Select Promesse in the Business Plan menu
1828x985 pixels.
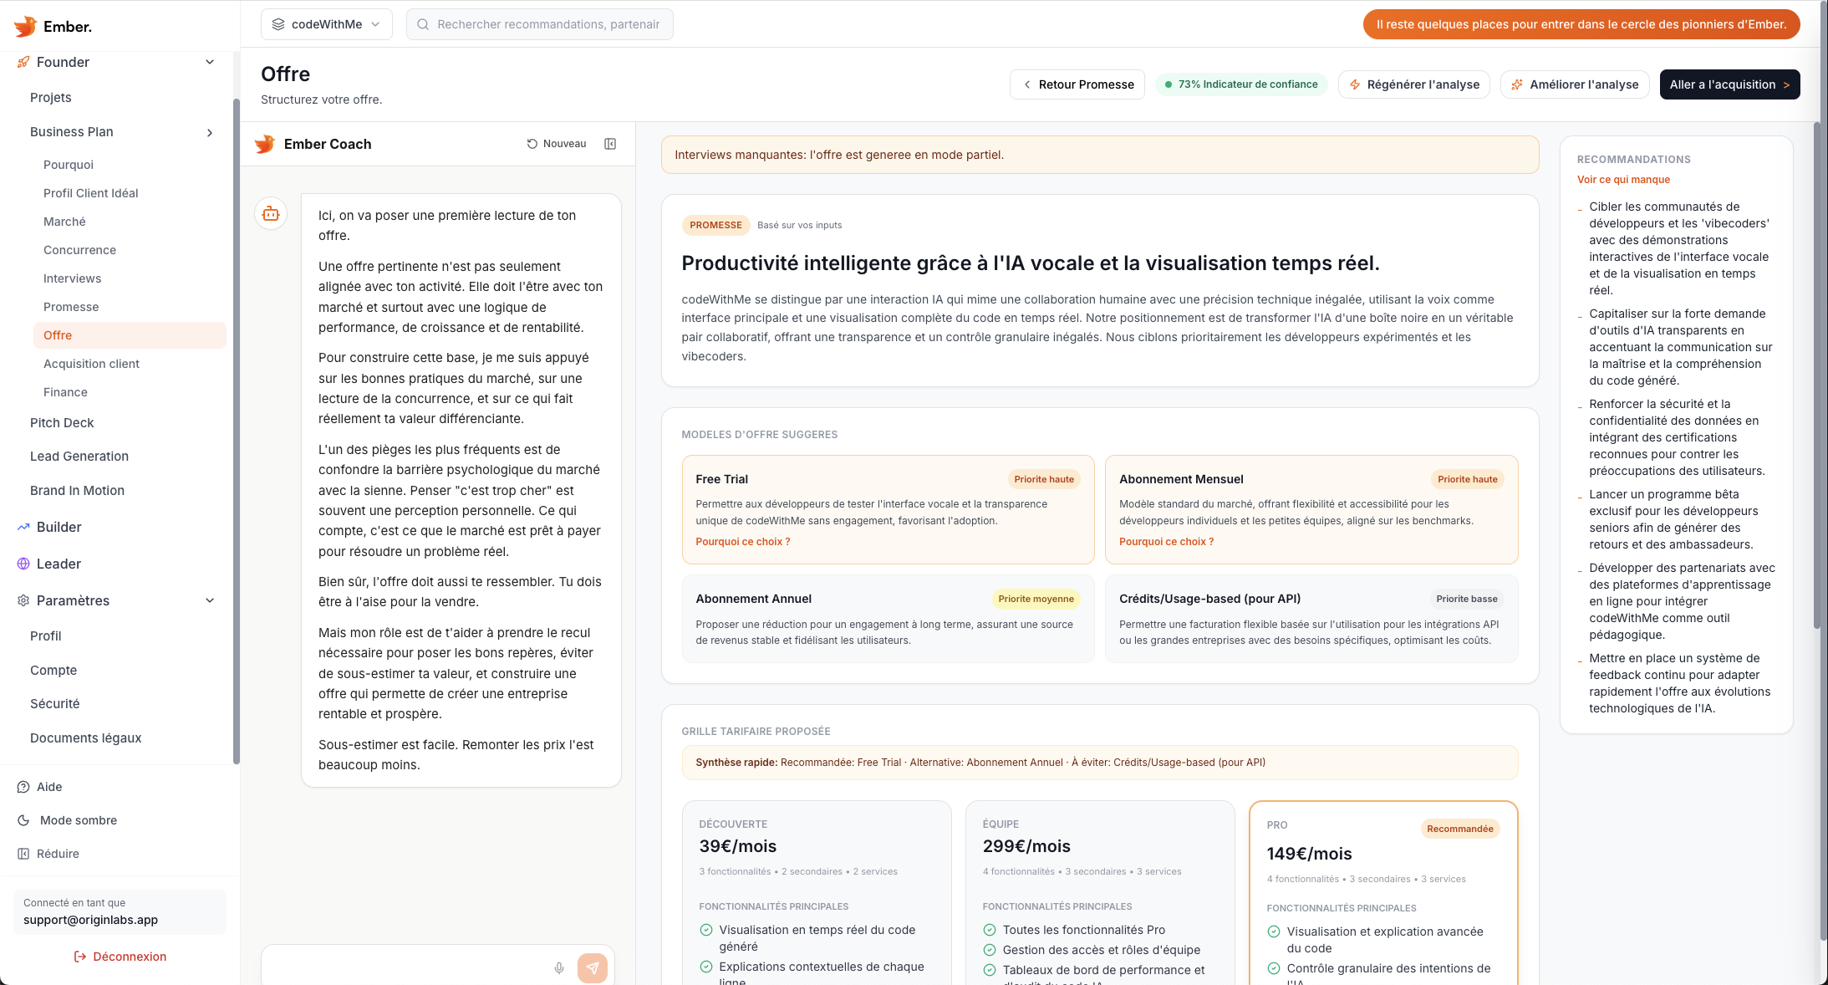[x=71, y=307]
